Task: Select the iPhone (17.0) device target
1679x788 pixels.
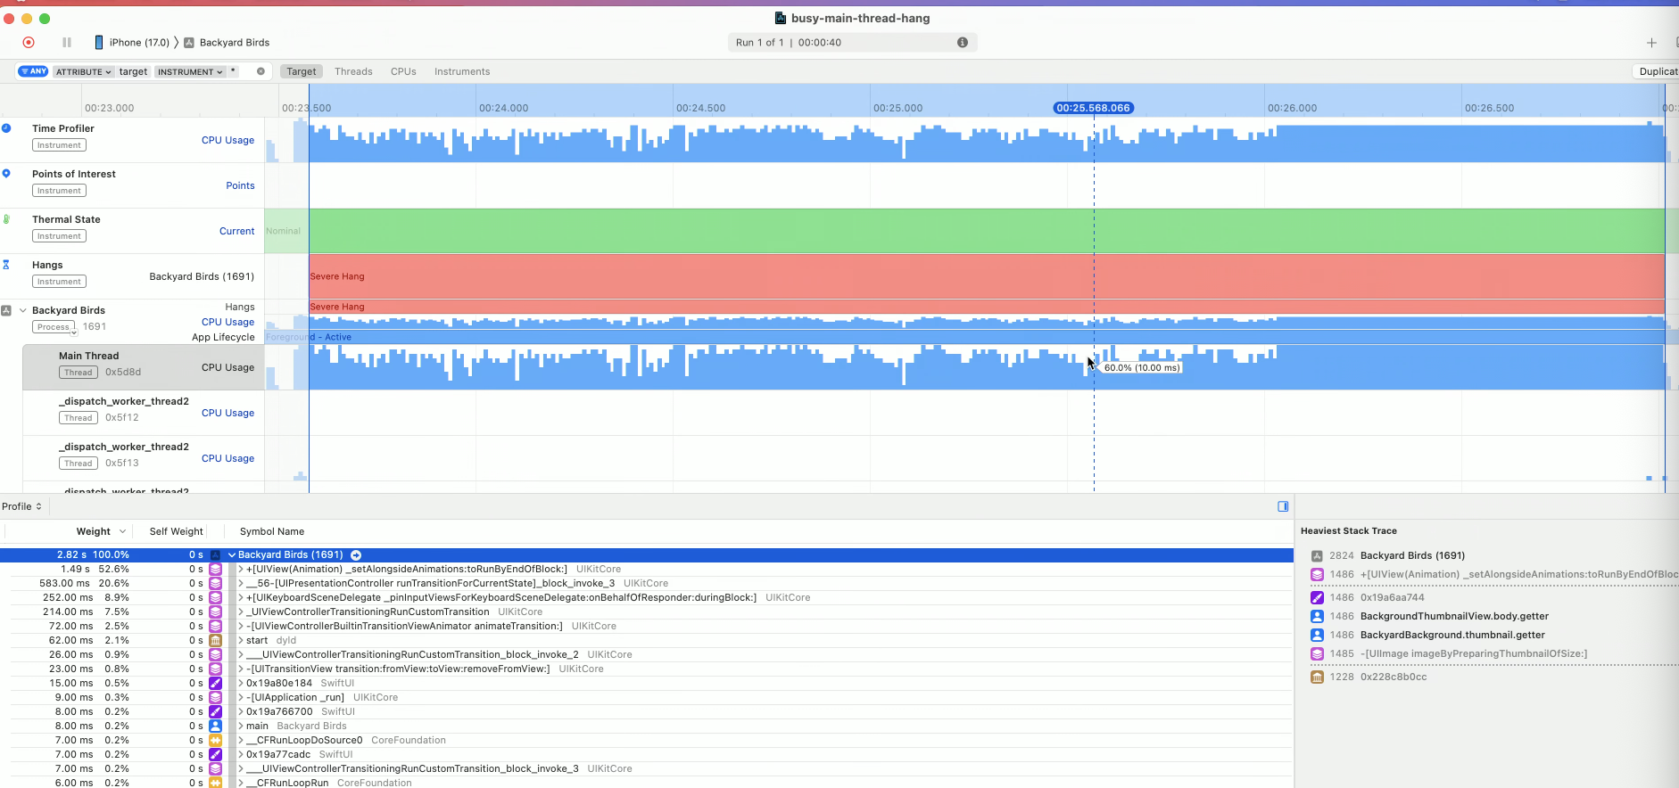Action: 132,42
